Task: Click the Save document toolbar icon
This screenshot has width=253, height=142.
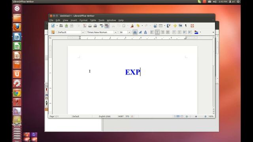Action: coord(66,26)
